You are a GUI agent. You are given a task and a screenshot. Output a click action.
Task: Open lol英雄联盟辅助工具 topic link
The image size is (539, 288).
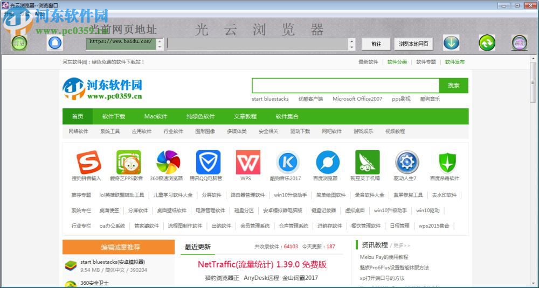point(122,195)
